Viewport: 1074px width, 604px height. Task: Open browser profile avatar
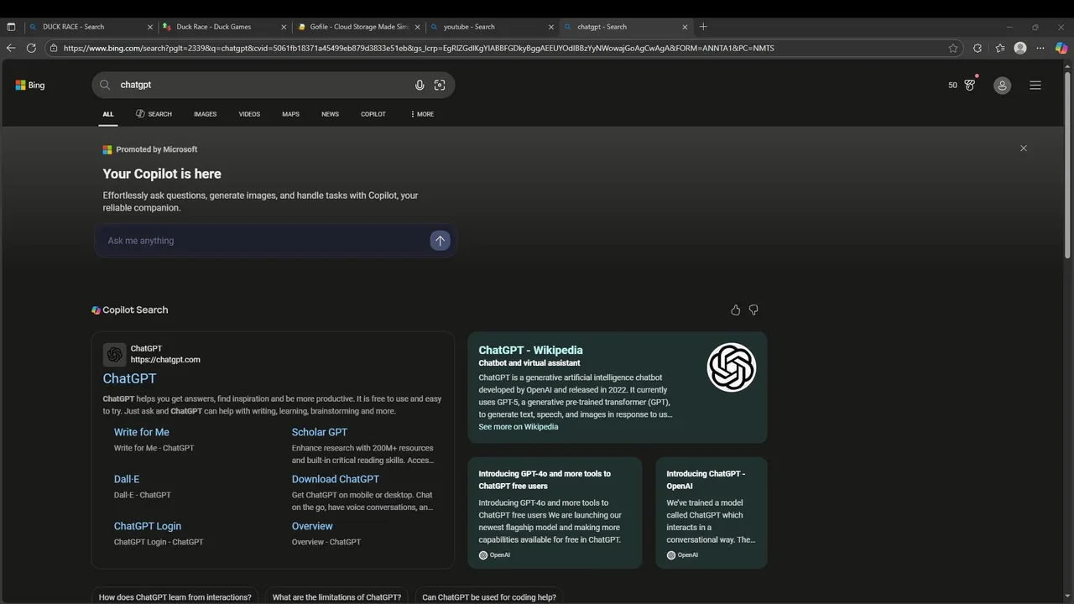click(x=1020, y=48)
